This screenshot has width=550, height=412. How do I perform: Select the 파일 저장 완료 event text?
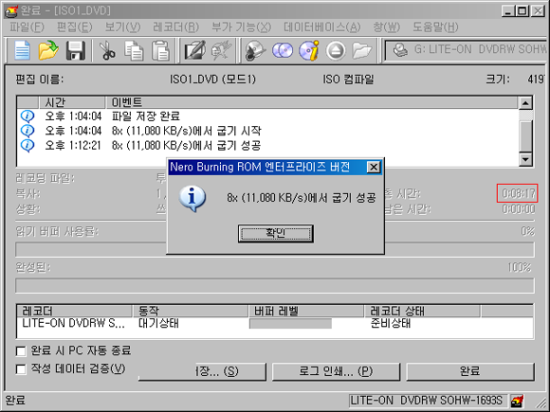pyautogui.click(x=146, y=116)
